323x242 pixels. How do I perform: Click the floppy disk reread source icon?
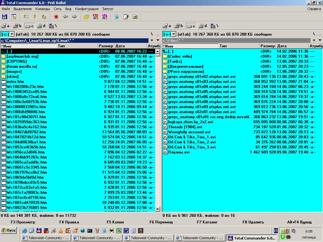[x=5, y=17]
